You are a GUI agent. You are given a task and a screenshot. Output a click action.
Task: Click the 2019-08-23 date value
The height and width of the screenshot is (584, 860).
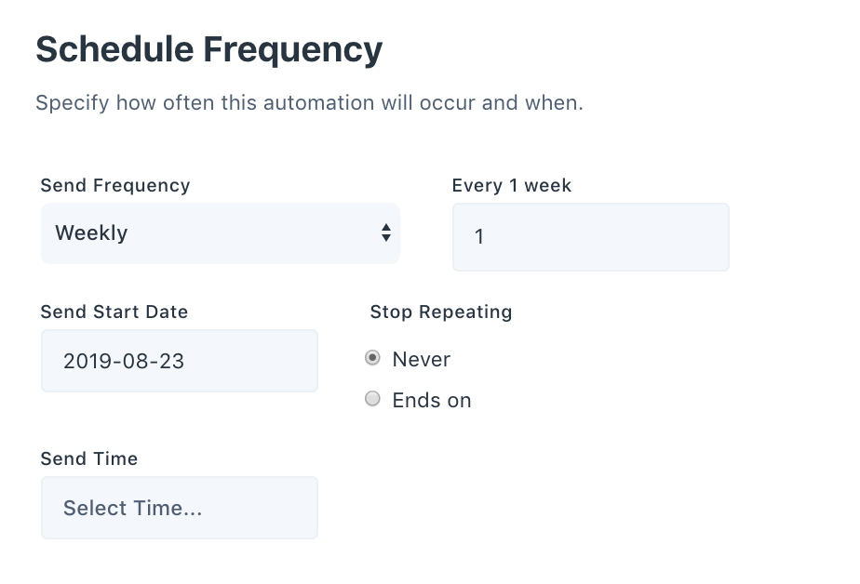pos(124,361)
